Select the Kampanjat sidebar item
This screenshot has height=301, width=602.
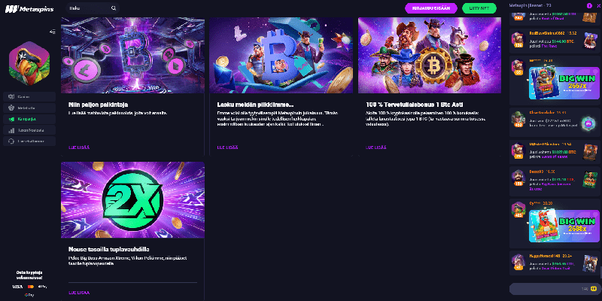point(29,119)
